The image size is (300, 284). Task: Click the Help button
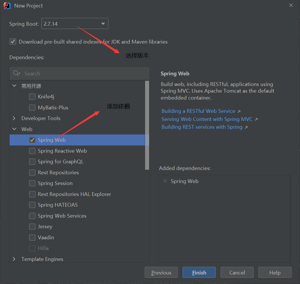(x=275, y=272)
